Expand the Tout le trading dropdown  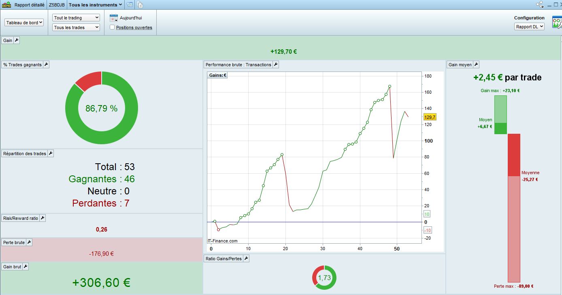point(76,18)
